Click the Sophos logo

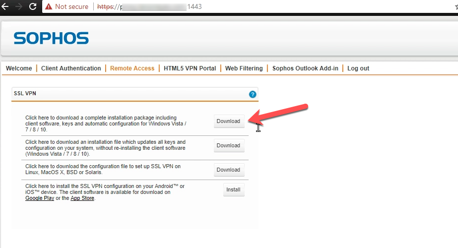[x=51, y=39]
